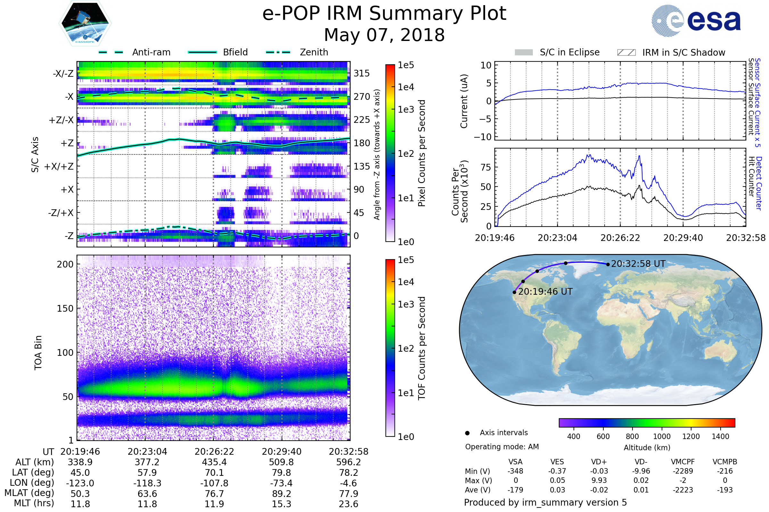
Task: Click the VMCPF voltage column header
Action: (x=683, y=462)
